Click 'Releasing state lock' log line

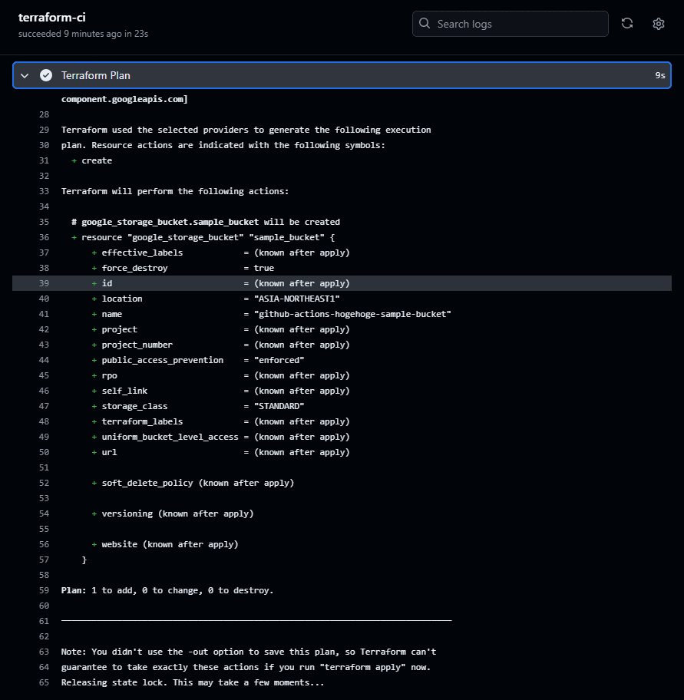point(193,682)
